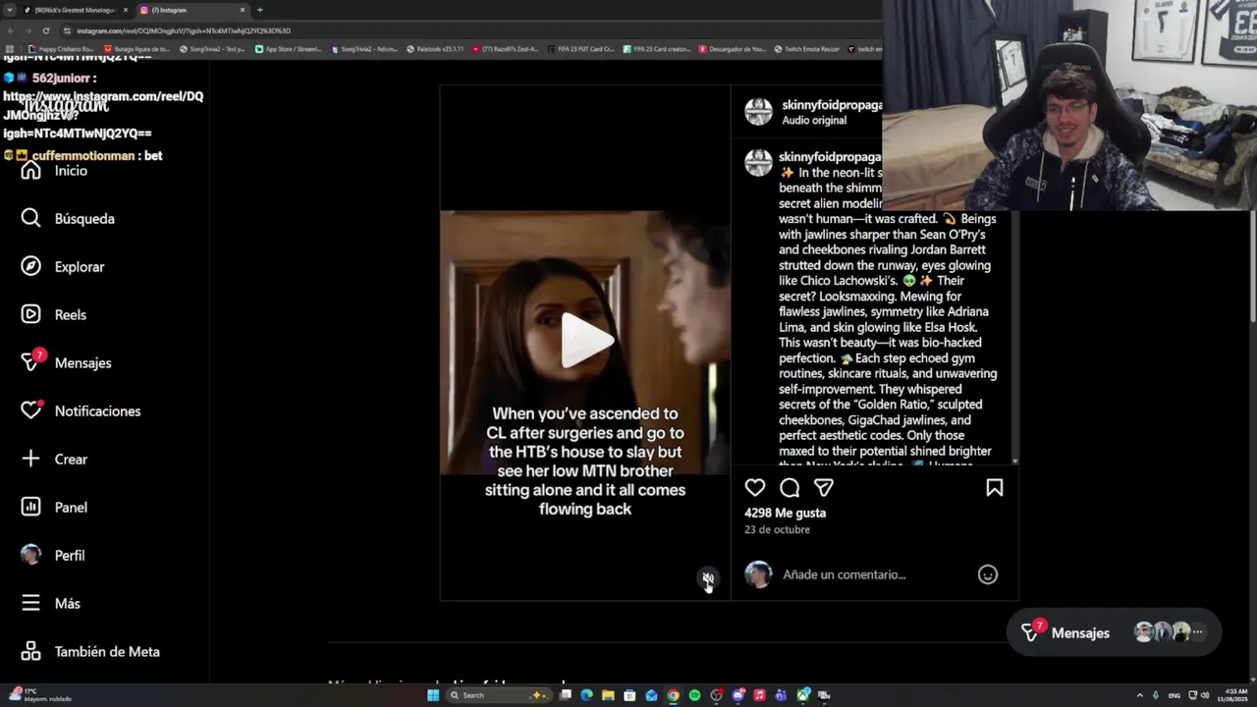The image size is (1257, 707).
Task: Unmute the reel audio
Action: pyautogui.click(x=708, y=578)
